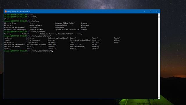Click the "Videos/" directory entry
The height and width of the screenshot is (105, 186).
point(117,40)
